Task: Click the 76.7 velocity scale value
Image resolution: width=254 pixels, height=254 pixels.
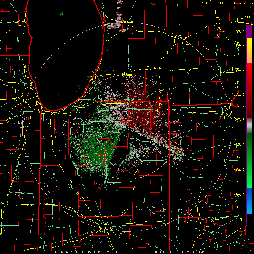Action: tap(240, 57)
